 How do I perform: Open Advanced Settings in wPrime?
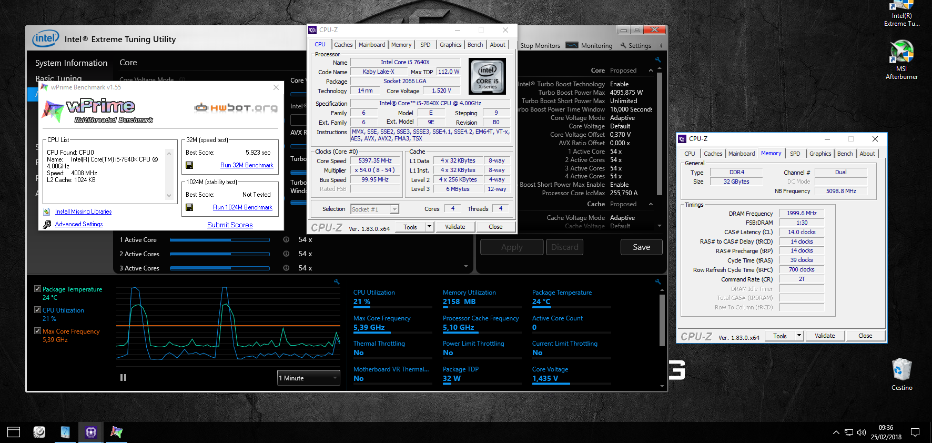click(79, 224)
